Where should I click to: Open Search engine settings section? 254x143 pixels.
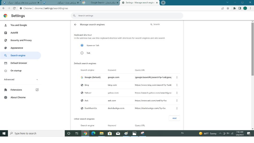pyautogui.click(x=21, y=55)
